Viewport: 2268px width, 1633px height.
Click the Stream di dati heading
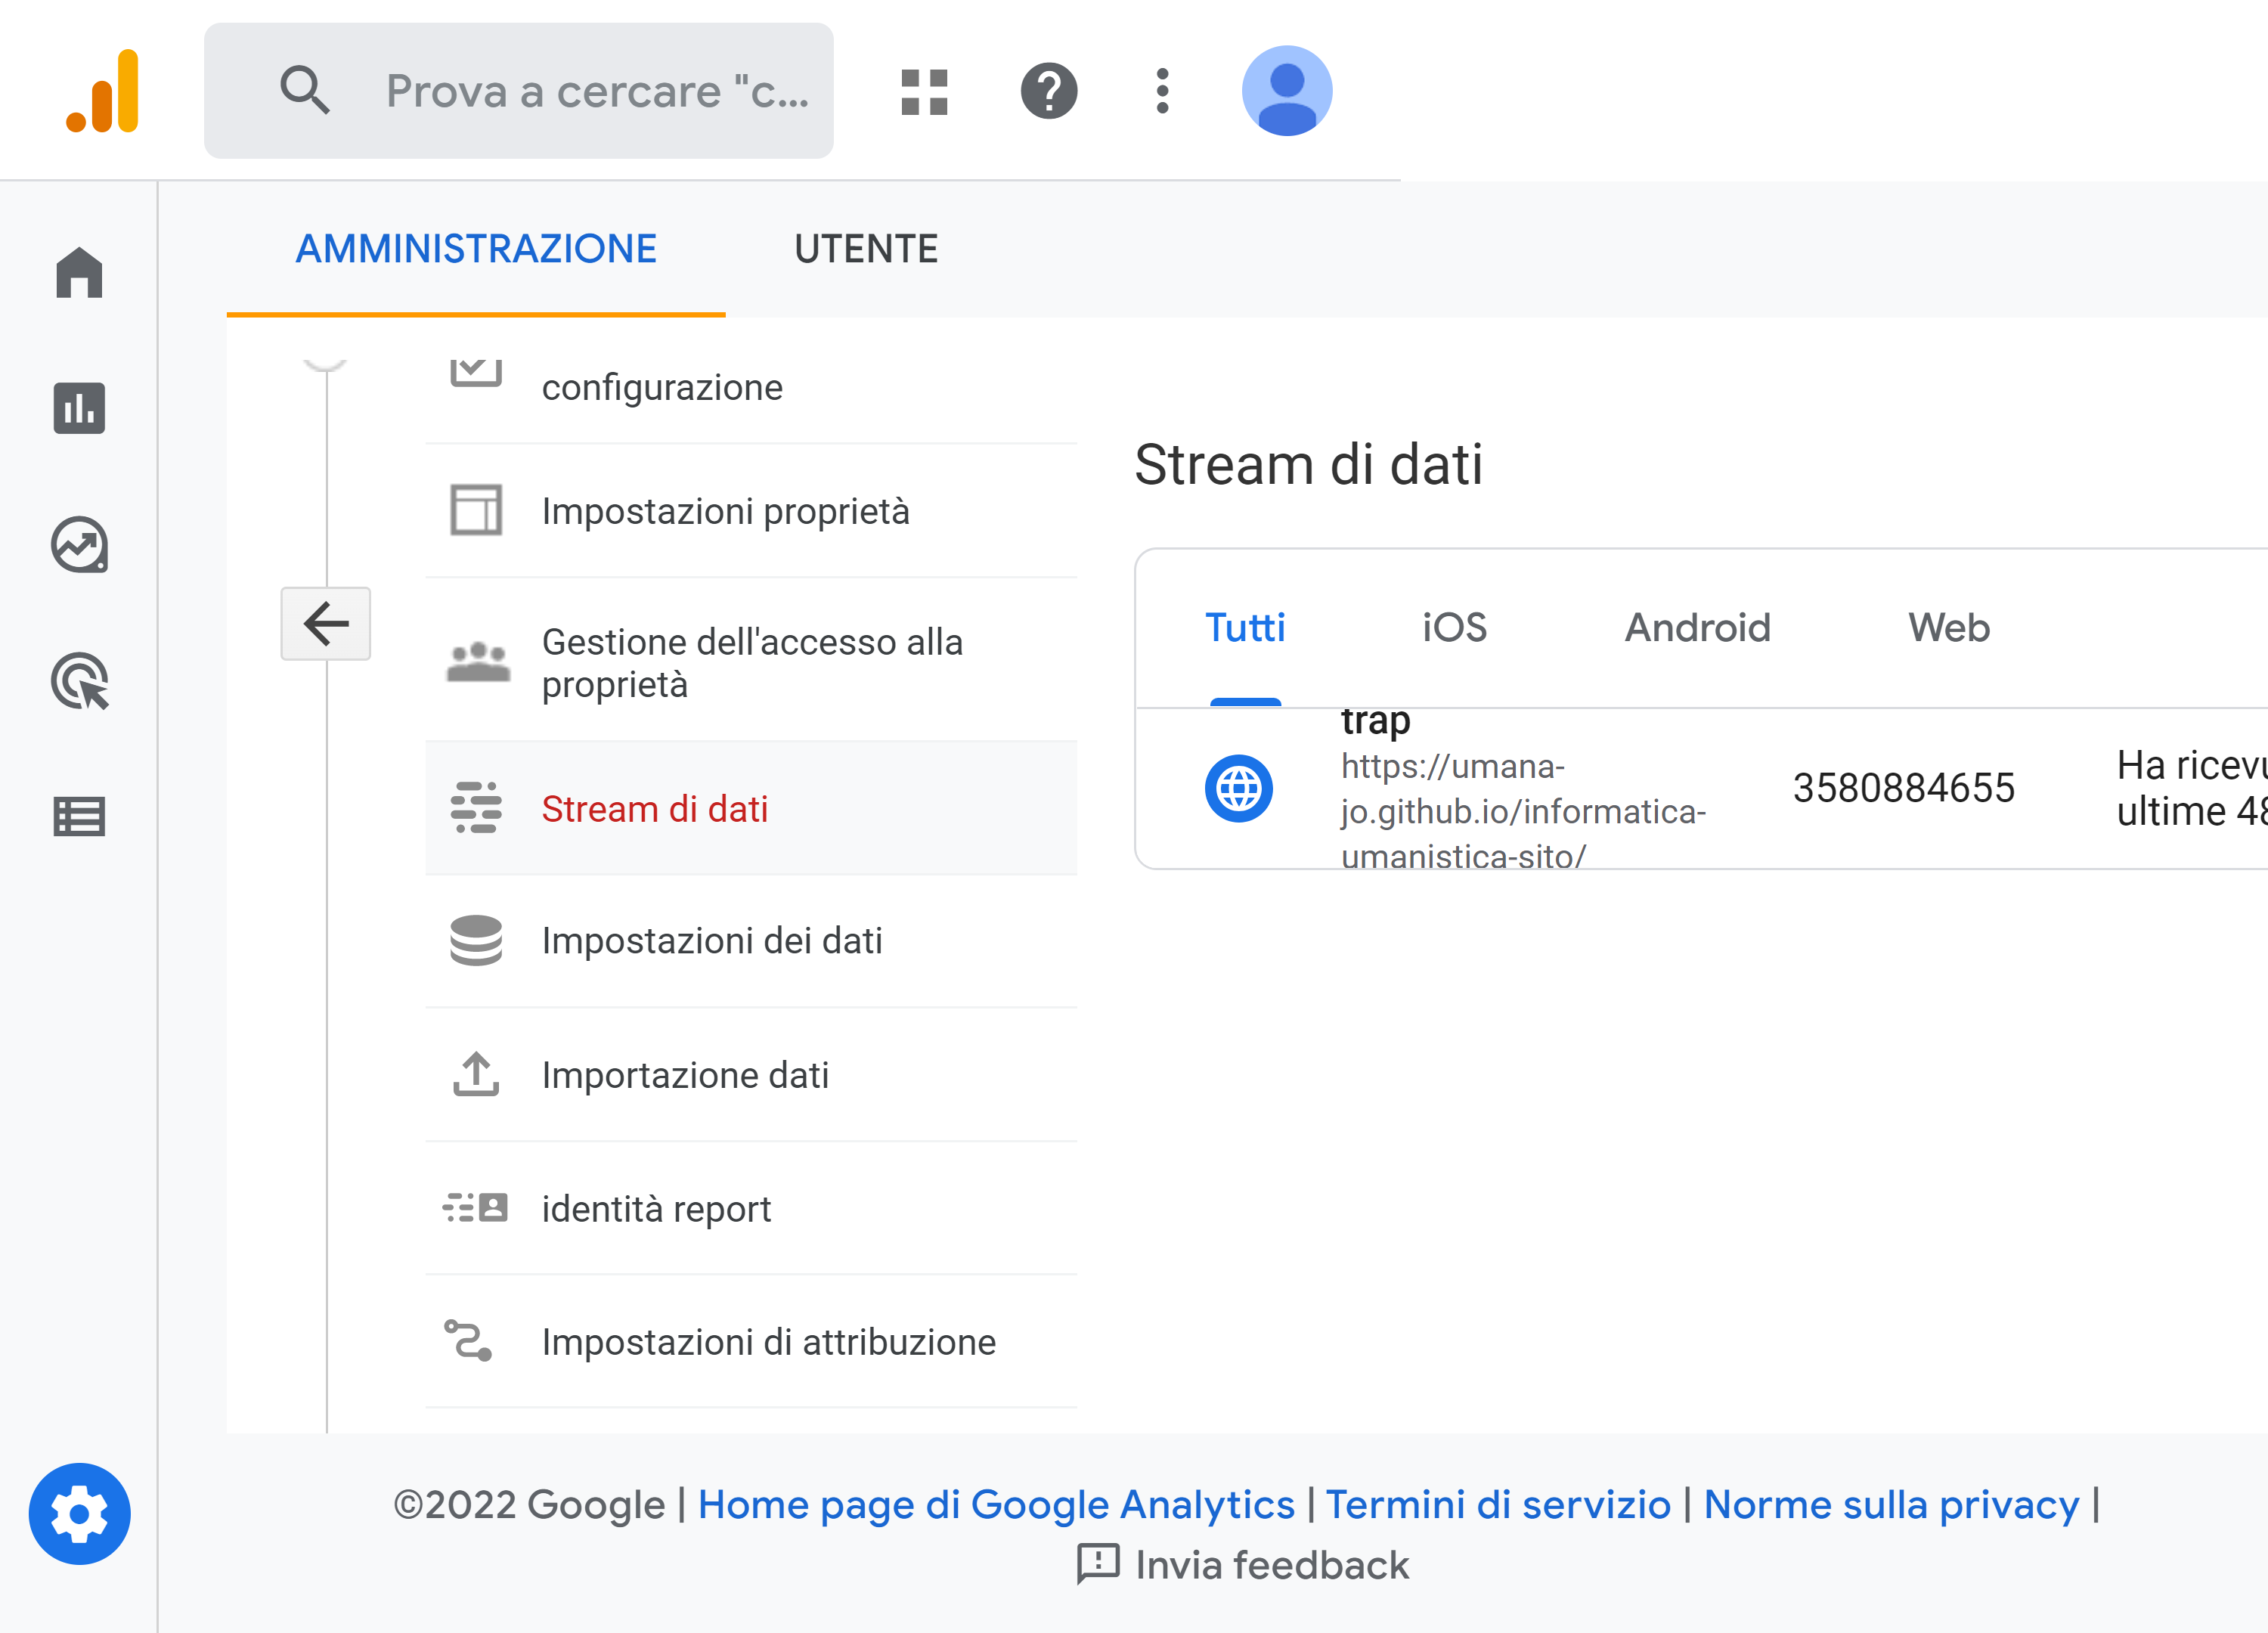click(1308, 465)
